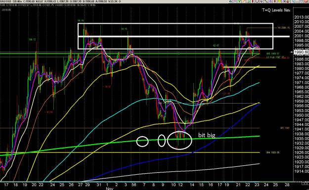Click the 1980.00 price axis label
Image resolution: width=309 pixels, height=190 pixels.
pos(302,69)
